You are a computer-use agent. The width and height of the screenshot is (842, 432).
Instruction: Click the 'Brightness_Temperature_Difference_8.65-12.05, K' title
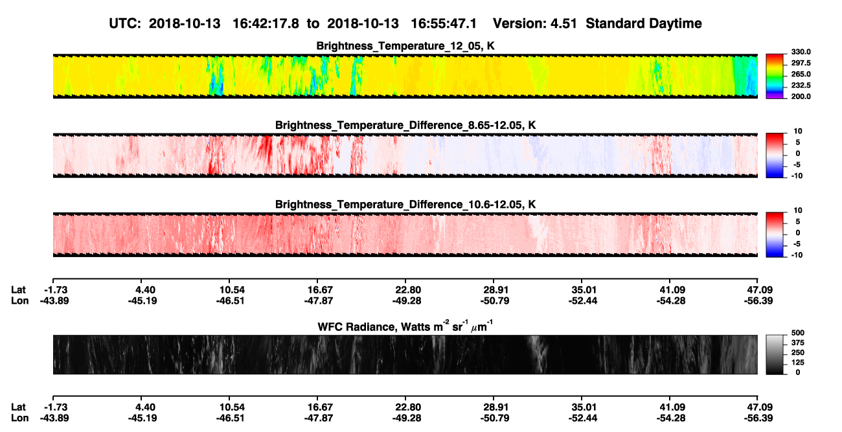[405, 125]
